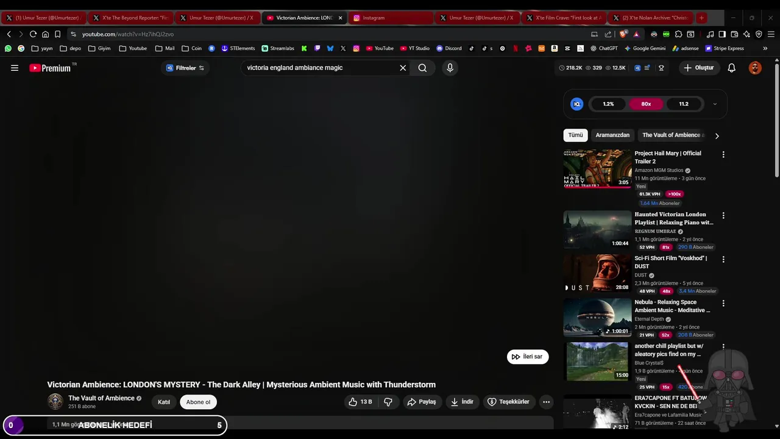Open options for Haunted Victorian London video
The width and height of the screenshot is (780, 439).
(x=723, y=216)
